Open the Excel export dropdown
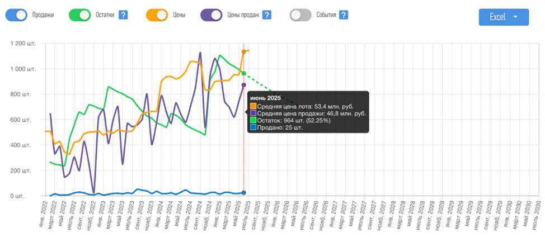The height and width of the screenshot is (237, 545). (504, 17)
